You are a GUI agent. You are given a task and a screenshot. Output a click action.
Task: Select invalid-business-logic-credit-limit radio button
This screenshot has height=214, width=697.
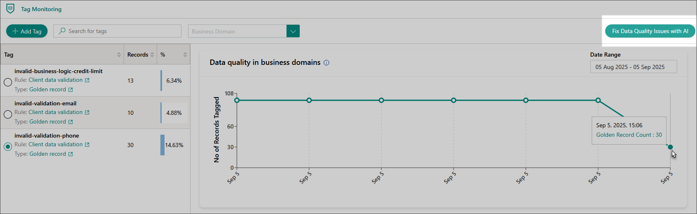coord(8,82)
